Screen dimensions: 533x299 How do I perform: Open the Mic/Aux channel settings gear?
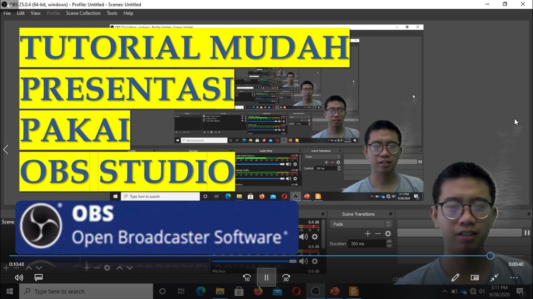tap(315, 261)
